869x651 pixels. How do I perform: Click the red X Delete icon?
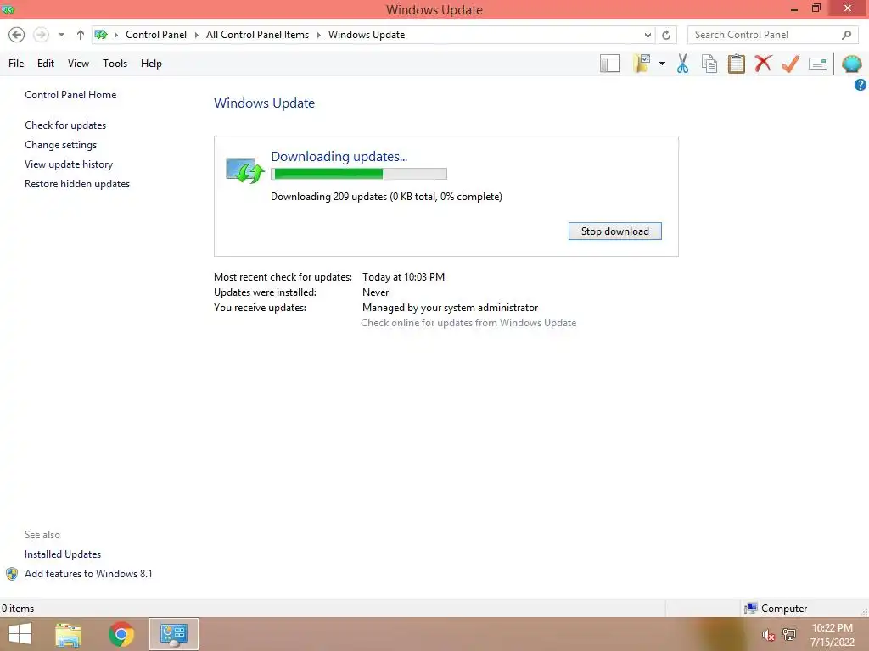click(763, 64)
